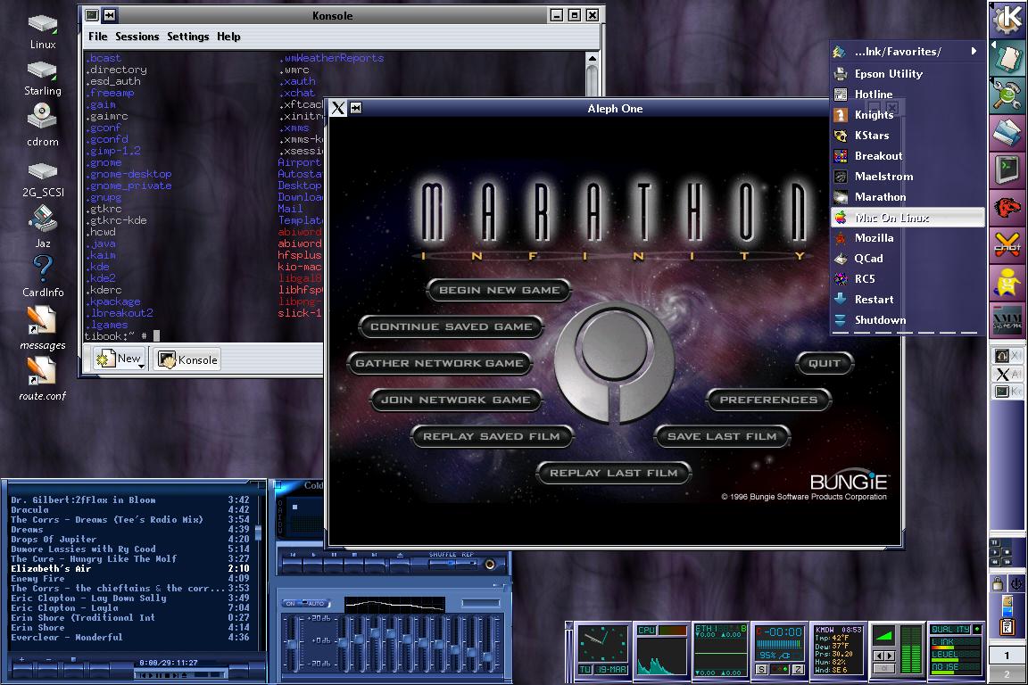Image resolution: width=1028 pixels, height=685 pixels.
Task: Select Mac On Linux from the menu
Action: [892, 218]
